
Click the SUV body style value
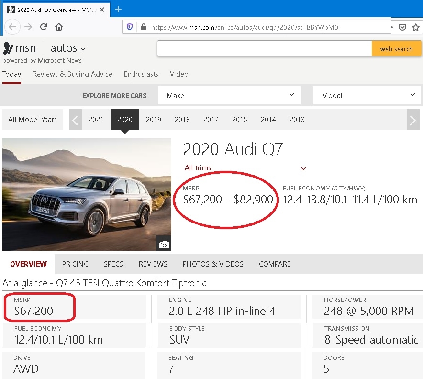pos(179,340)
